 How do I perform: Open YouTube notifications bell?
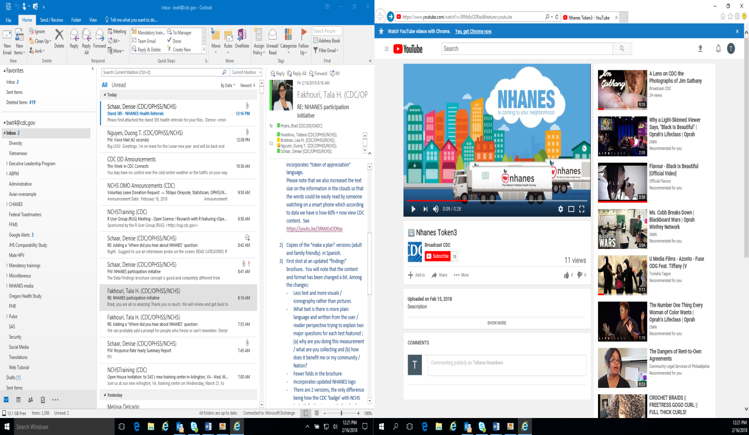[718, 49]
